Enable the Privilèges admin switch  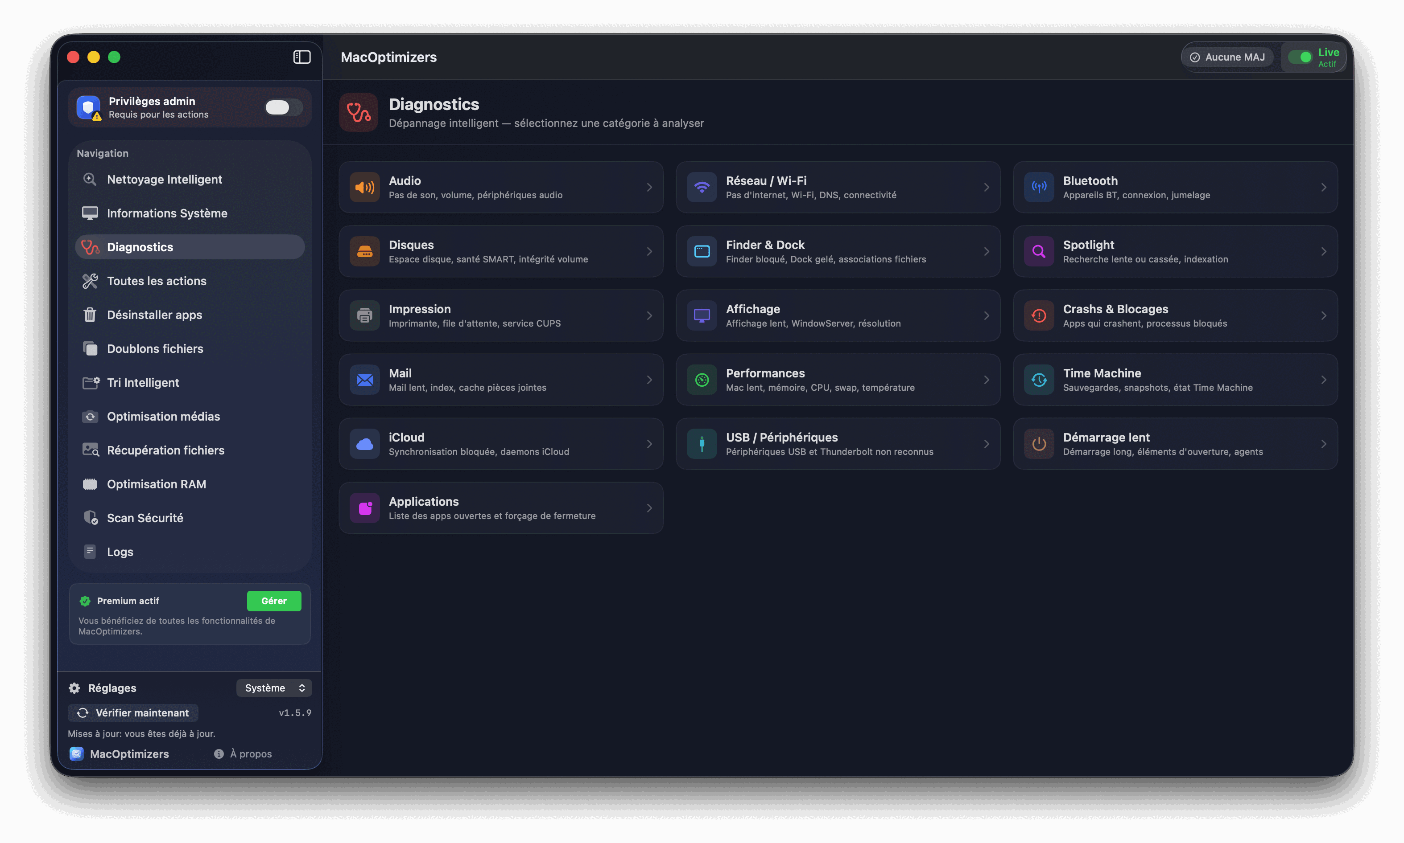pyautogui.click(x=283, y=107)
